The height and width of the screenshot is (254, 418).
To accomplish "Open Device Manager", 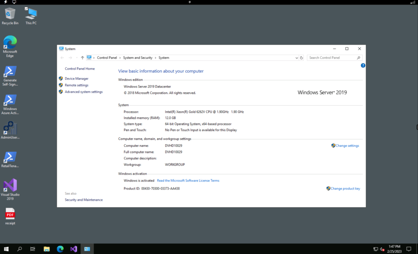I will click(76, 79).
